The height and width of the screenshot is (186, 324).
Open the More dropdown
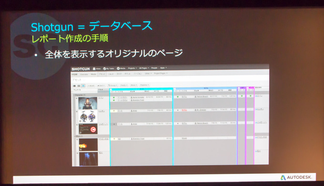tap(134, 85)
